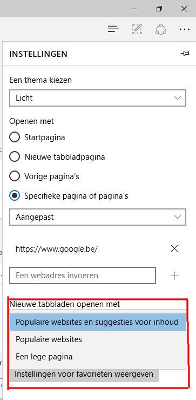Open the Hub reading list icon
The height and width of the screenshot is (400, 196).
(x=113, y=29)
